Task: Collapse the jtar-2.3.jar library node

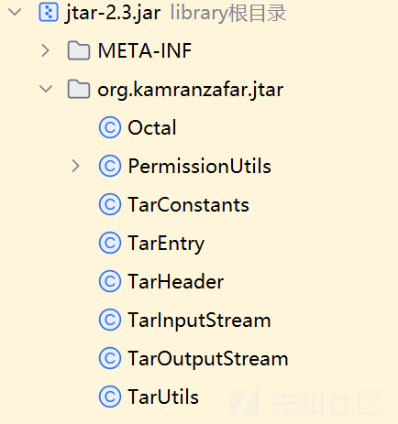Action: point(15,12)
